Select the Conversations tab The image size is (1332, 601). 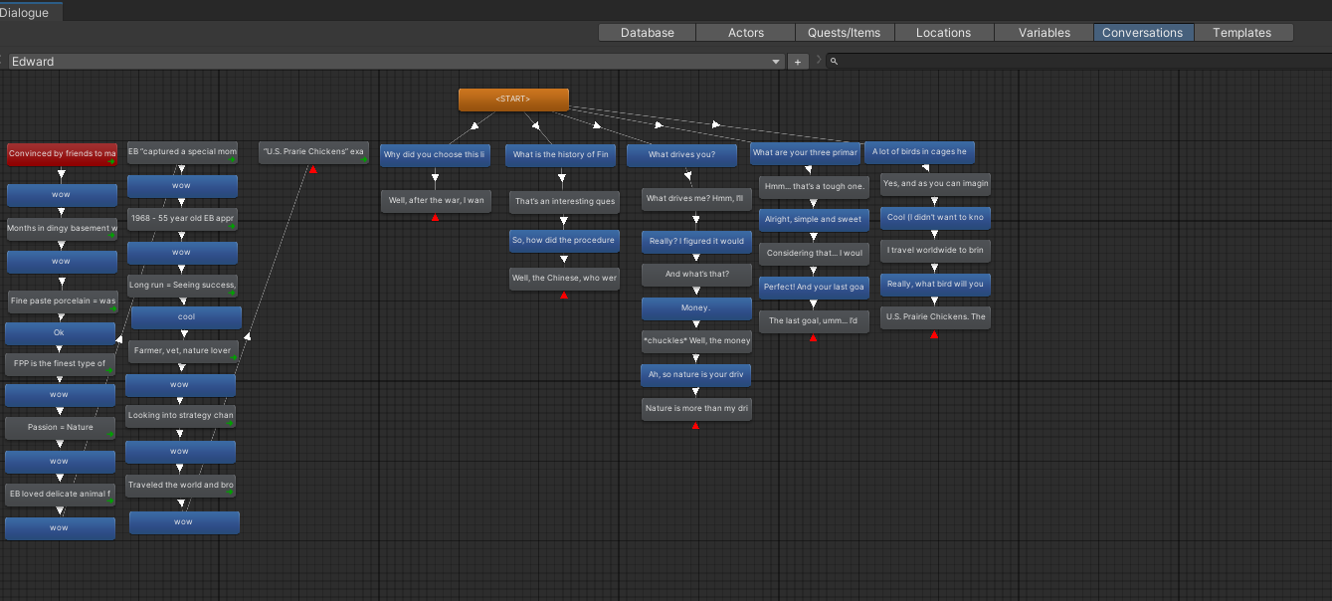pos(1143,33)
